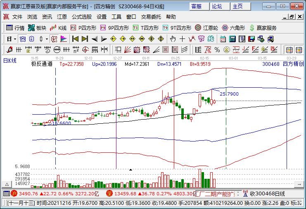Switch to the K线 candlestick chart
The width and height of the screenshot is (306, 209).
tap(58, 28)
